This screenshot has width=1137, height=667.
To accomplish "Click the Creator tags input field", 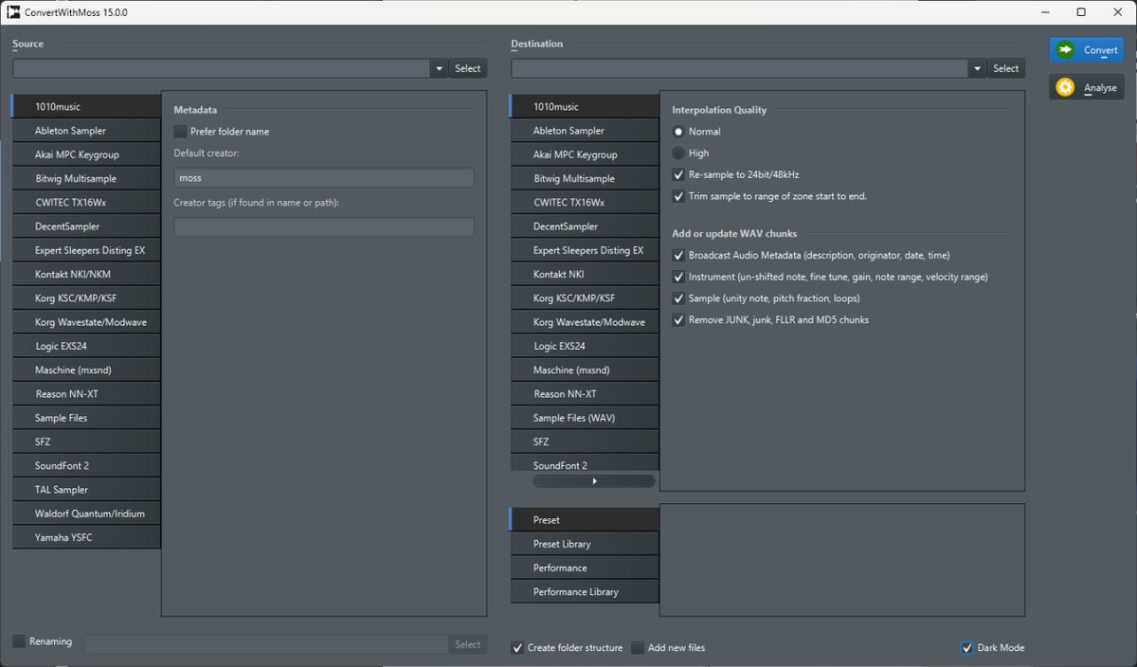I will pyautogui.click(x=324, y=226).
